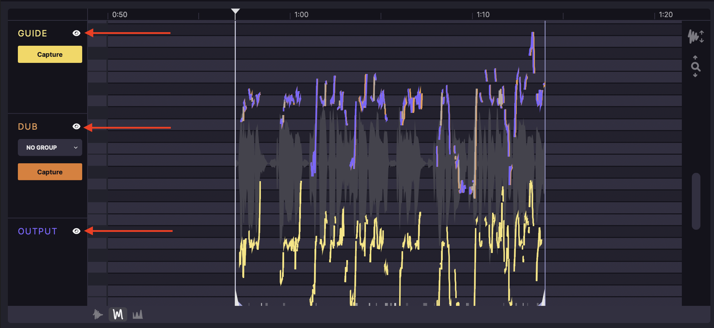This screenshot has width=714, height=328.
Task: Toggle the OUTPUT track eye icon
Action: coord(76,231)
